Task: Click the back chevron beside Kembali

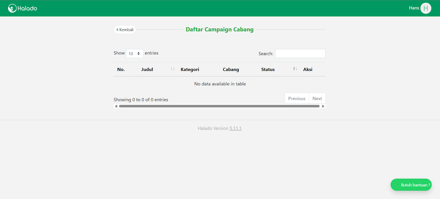Action: [x=117, y=30]
